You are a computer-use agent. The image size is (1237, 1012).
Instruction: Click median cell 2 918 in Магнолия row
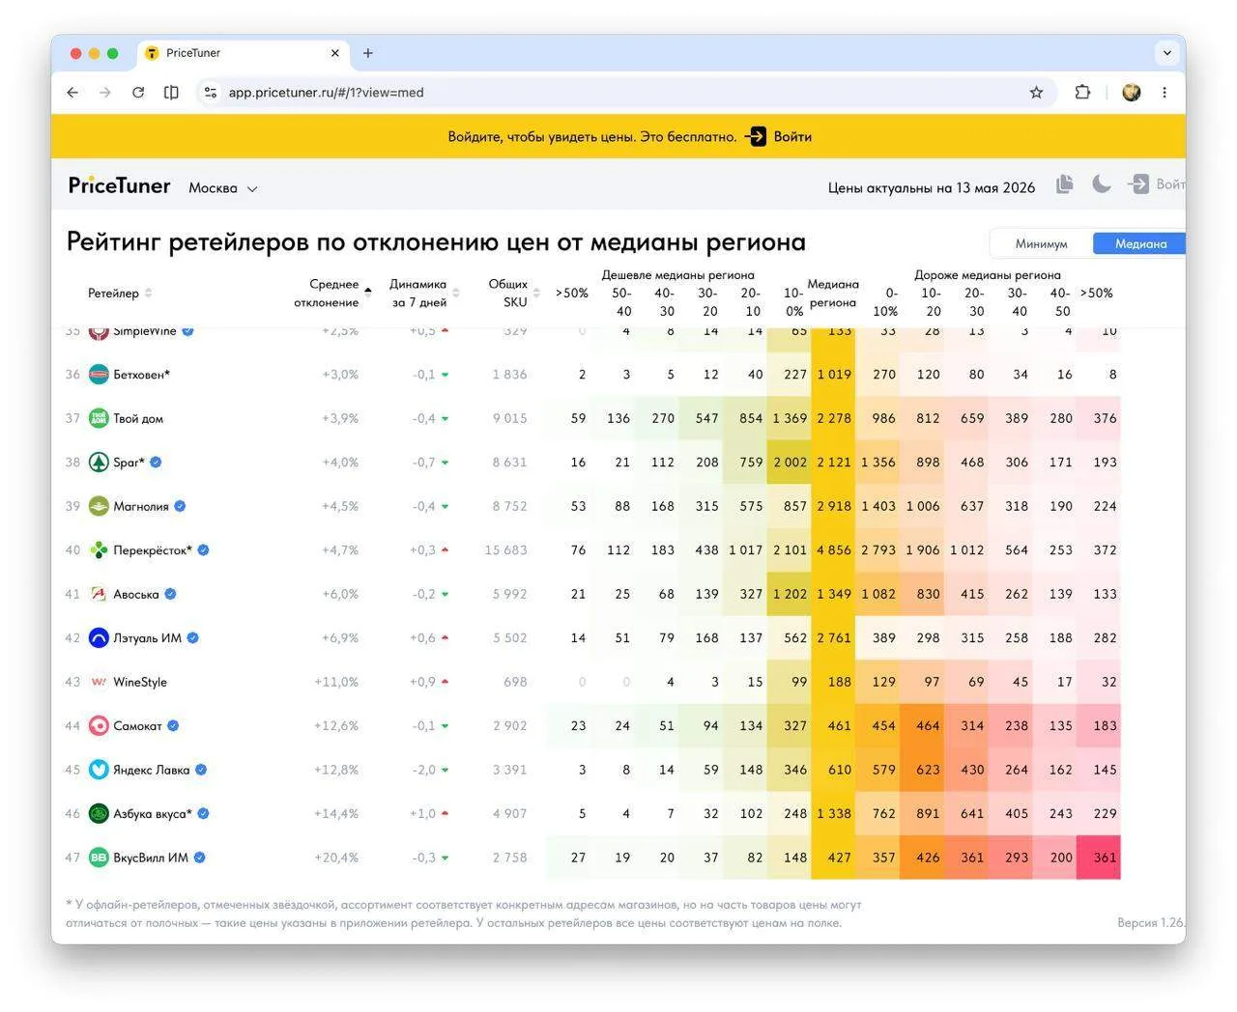[x=834, y=506]
